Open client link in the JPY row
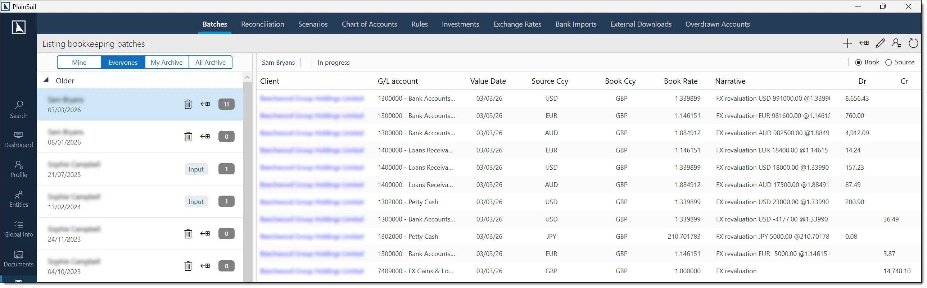This screenshot has width=927, height=288. point(312,237)
